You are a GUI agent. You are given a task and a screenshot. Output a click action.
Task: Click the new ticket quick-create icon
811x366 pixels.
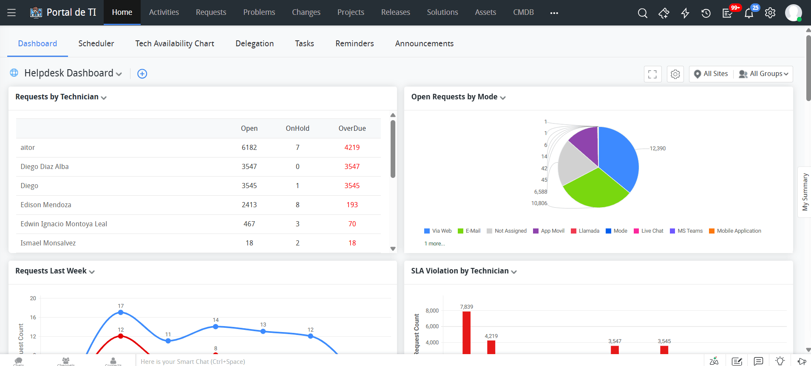tap(664, 13)
